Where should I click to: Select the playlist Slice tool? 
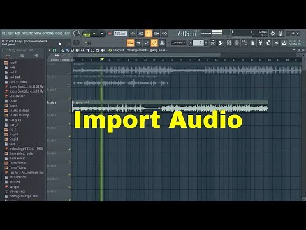(87, 50)
